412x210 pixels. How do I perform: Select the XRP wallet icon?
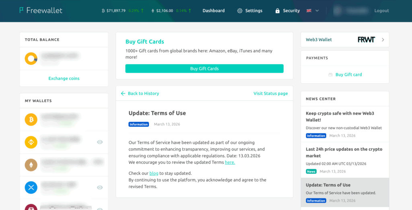click(x=31, y=187)
